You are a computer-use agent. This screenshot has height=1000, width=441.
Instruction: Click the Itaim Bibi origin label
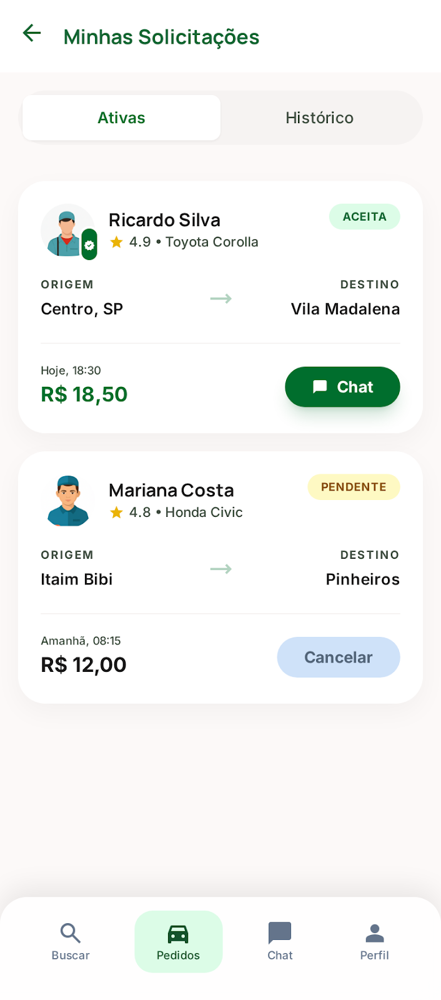77,579
